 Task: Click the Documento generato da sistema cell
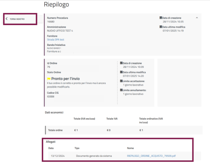pyautogui.click(x=94, y=156)
